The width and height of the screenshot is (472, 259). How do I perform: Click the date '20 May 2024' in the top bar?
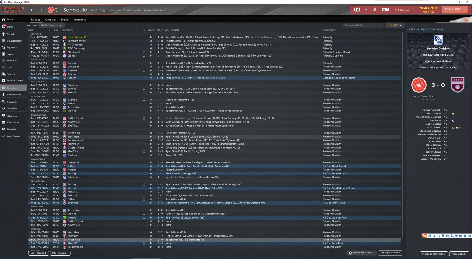[x=428, y=8]
